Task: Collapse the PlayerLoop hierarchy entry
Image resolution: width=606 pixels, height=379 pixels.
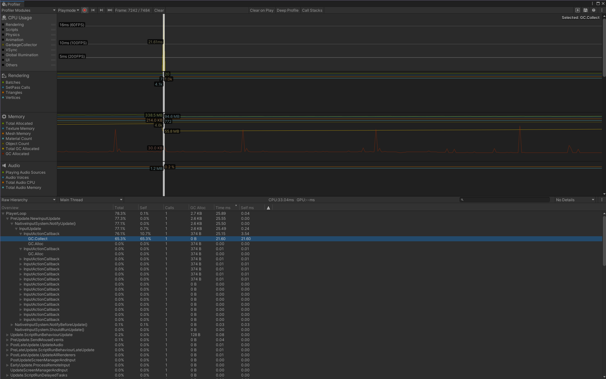Action: pyautogui.click(x=3, y=214)
